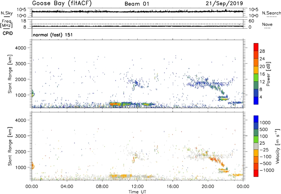
Task: Select the Freq. [MHz] axis label
Action: tap(6, 23)
